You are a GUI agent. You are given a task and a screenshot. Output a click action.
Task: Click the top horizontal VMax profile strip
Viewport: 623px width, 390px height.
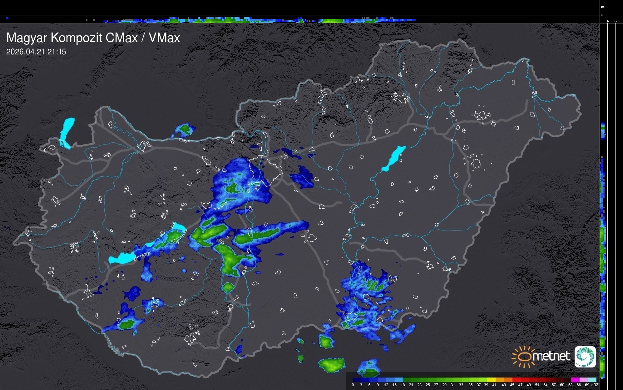(x=250, y=20)
